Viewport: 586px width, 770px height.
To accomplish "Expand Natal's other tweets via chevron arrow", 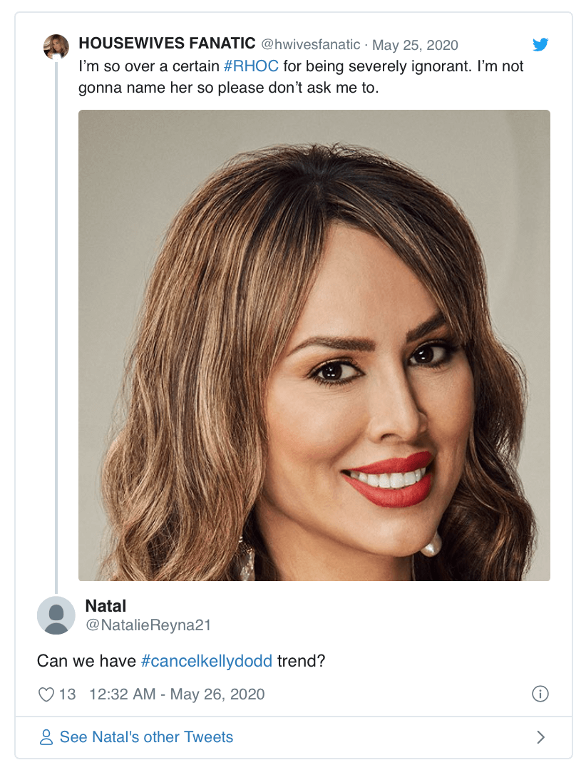I will tap(540, 736).
